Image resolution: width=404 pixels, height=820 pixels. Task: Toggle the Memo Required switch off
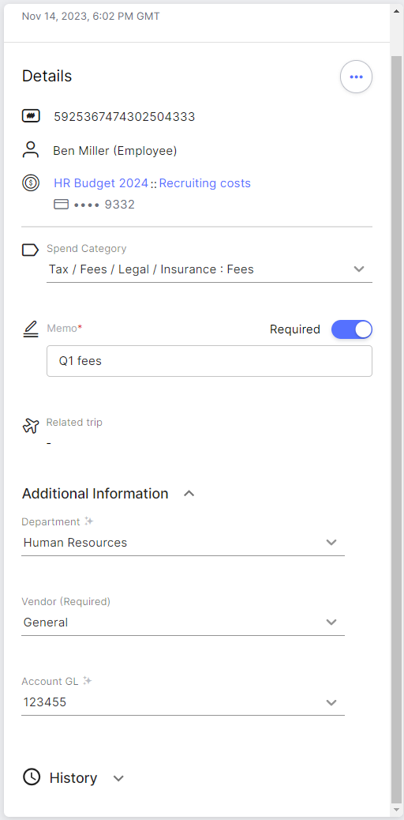352,329
